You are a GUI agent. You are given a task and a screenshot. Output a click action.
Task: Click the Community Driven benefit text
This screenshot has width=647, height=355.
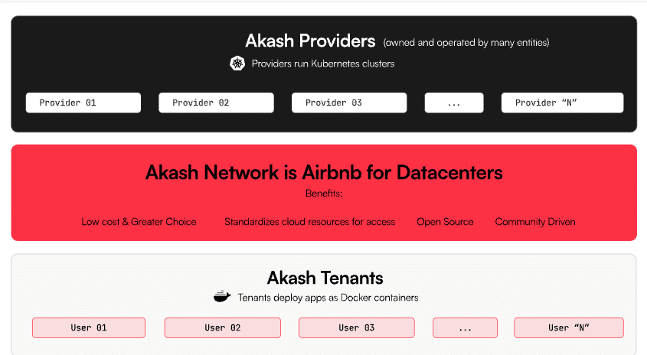(x=535, y=222)
